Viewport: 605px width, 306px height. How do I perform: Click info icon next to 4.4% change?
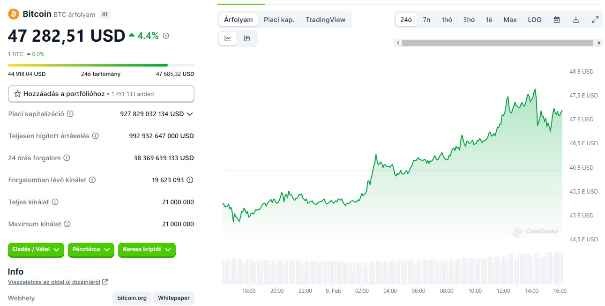click(166, 36)
